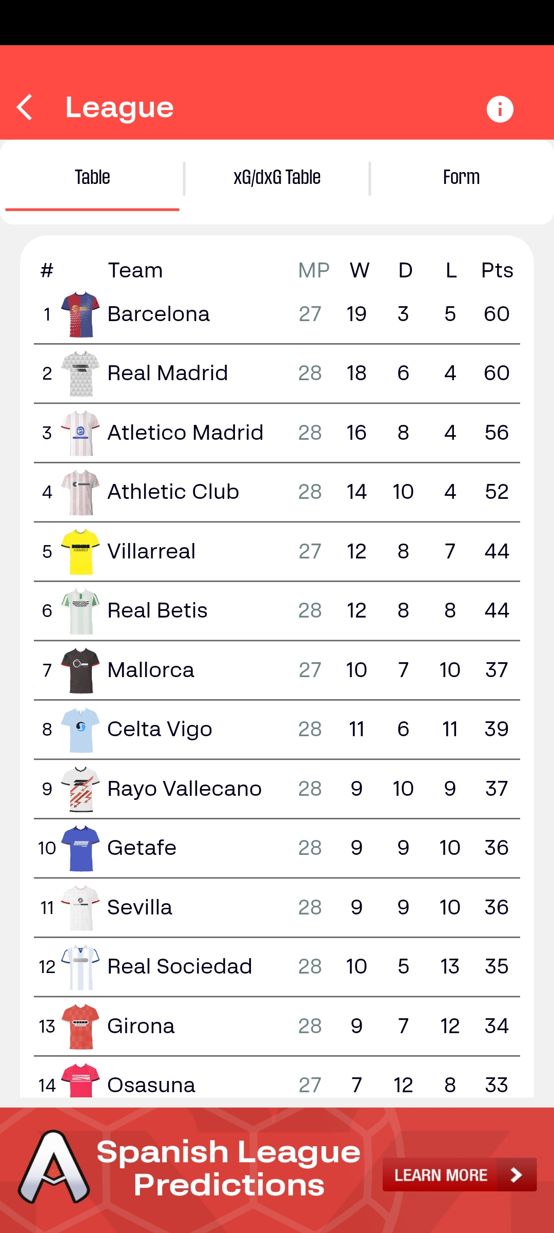Tap Real Betis jersey icon
554x1233 pixels.
[x=81, y=611]
